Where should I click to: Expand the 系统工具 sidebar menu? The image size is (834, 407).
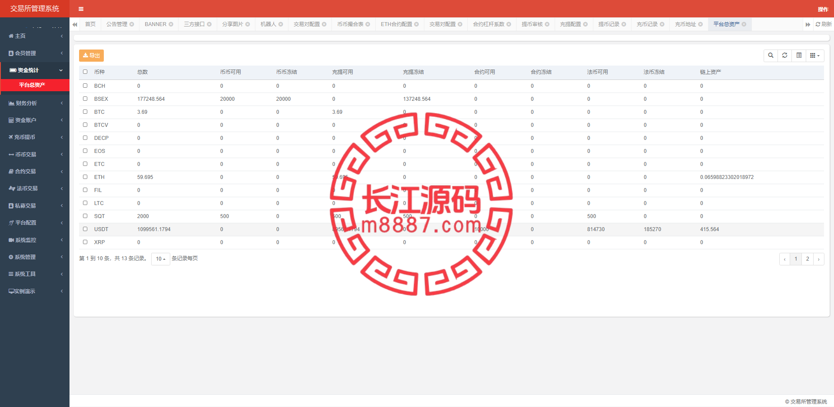[x=35, y=274]
